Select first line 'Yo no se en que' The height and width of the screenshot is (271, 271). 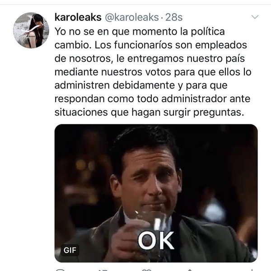(x=140, y=32)
